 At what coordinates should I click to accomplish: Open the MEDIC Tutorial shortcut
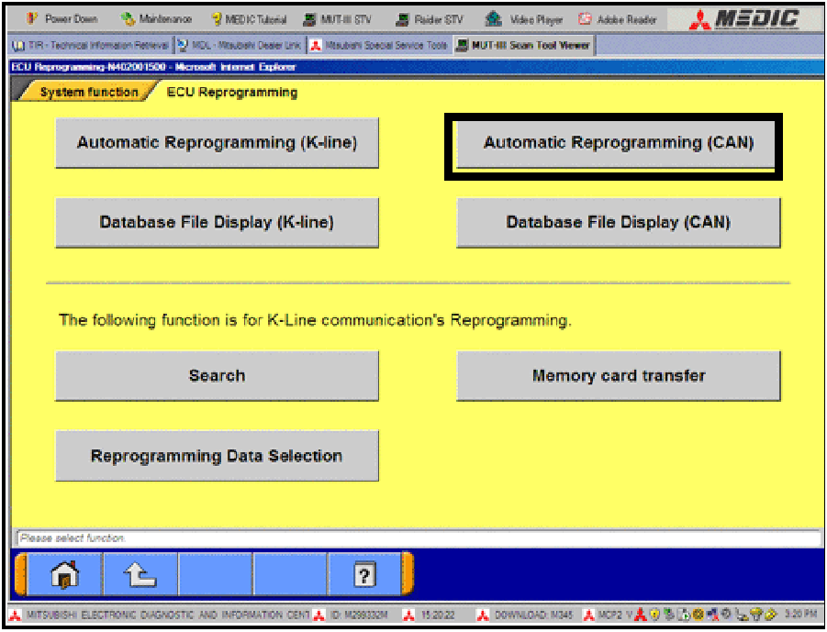pos(250,19)
